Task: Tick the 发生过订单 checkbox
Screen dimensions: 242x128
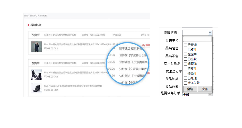Action: point(162,71)
